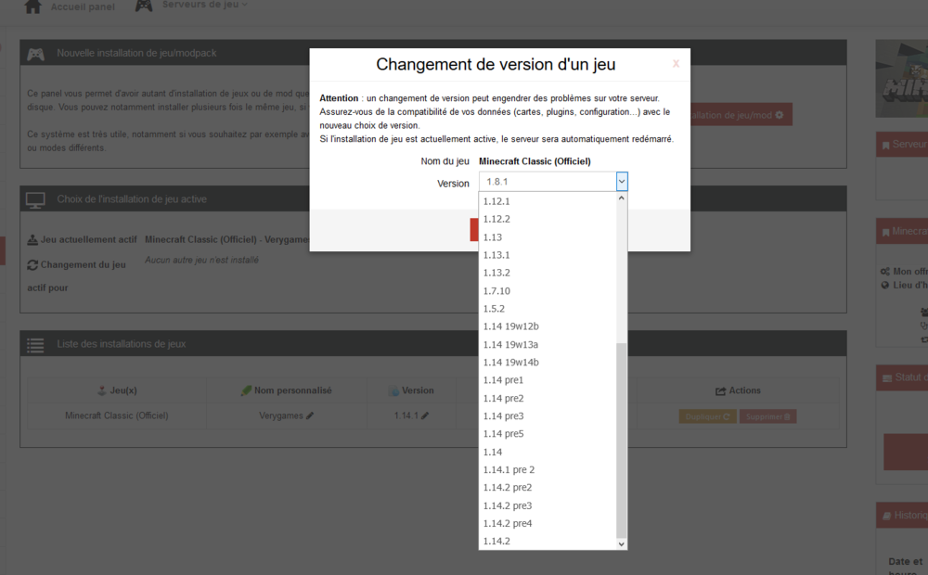928x575 pixels.
Task: Click the globe icon beside Lieu d'hébergement
Action: click(x=883, y=284)
